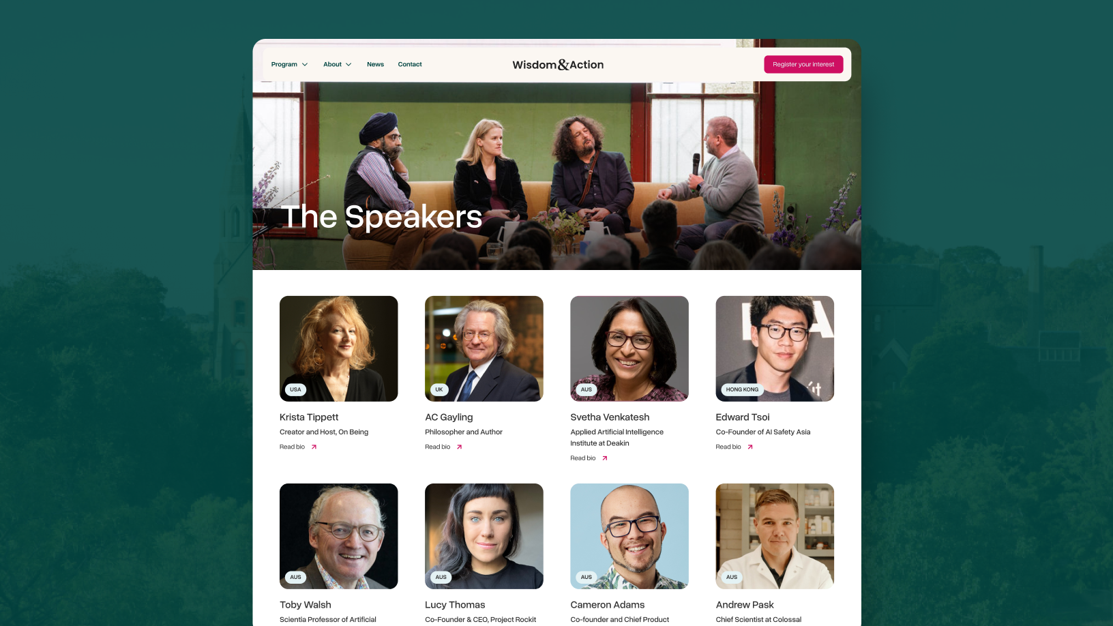Image resolution: width=1113 pixels, height=626 pixels.
Task: Click the arrow icon beside Svetha Venkatesh's Read bio
Action: pos(604,458)
